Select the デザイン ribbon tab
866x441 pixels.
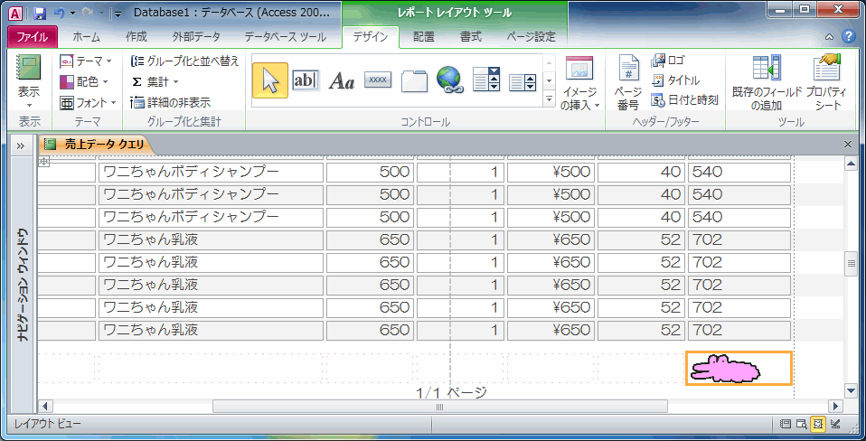370,37
